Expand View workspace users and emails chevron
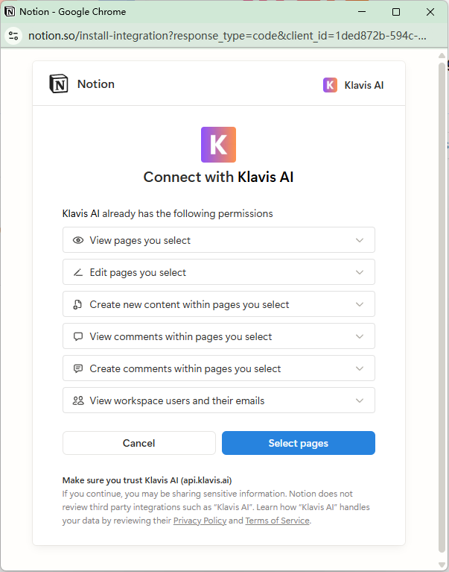The width and height of the screenshot is (449, 572). pyautogui.click(x=360, y=400)
